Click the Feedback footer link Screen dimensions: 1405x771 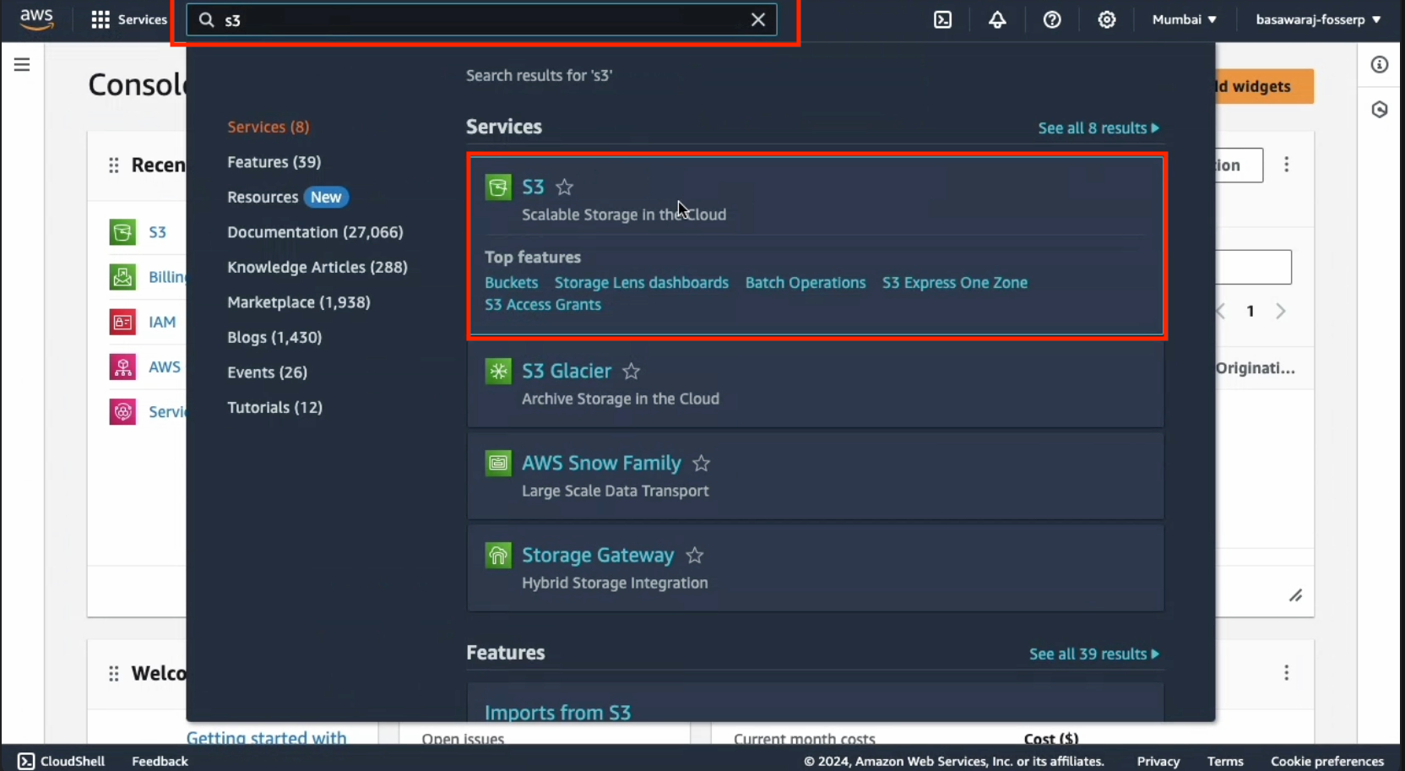[160, 761]
